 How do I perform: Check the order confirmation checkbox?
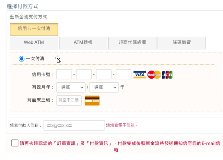tap(15, 143)
